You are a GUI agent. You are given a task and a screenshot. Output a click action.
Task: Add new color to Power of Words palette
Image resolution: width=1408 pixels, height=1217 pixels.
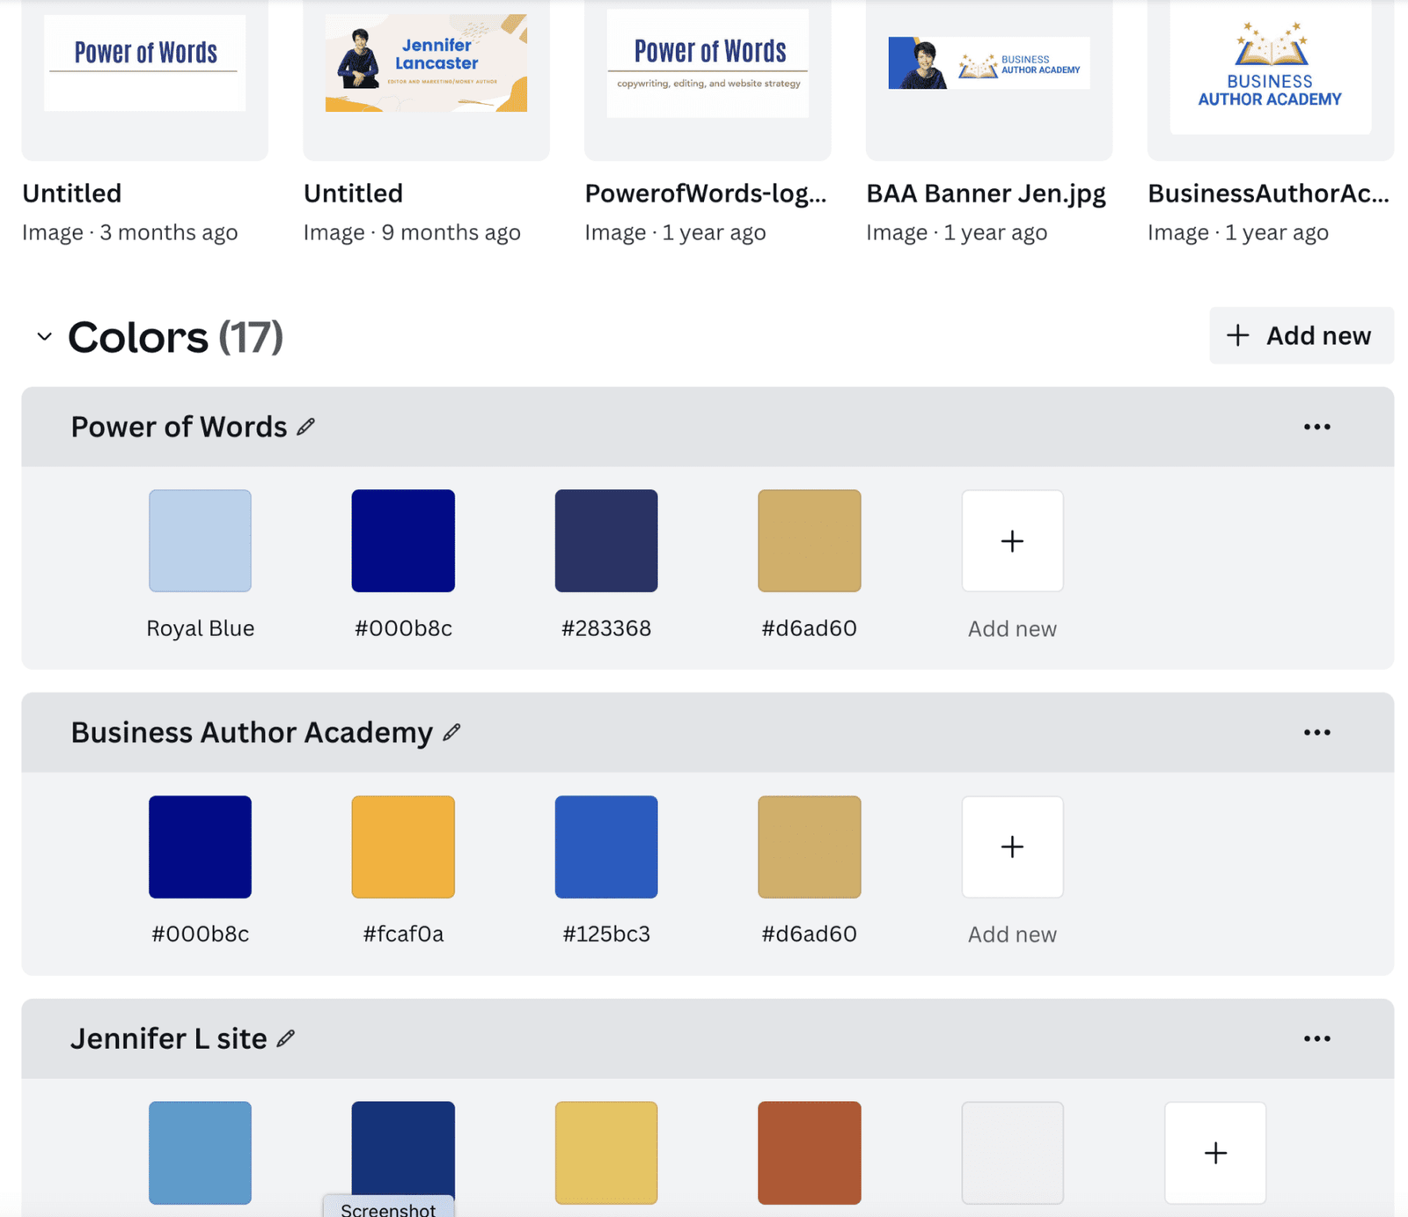(x=1012, y=540)
